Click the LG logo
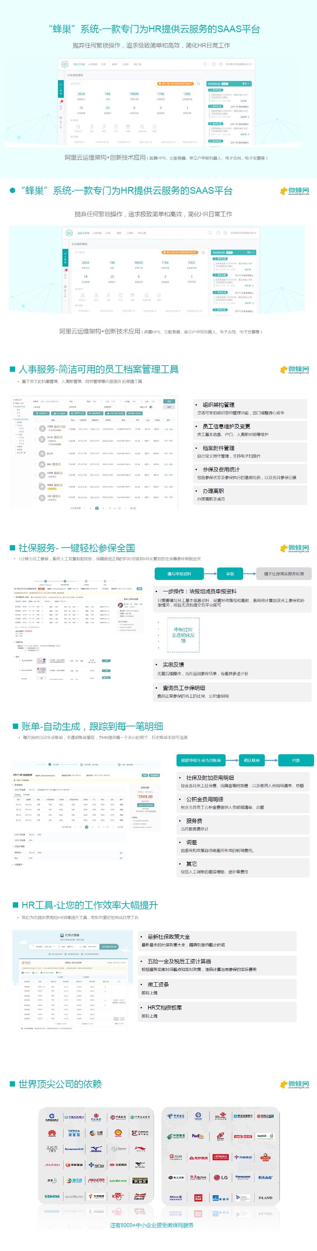 tap(221, 1177)
